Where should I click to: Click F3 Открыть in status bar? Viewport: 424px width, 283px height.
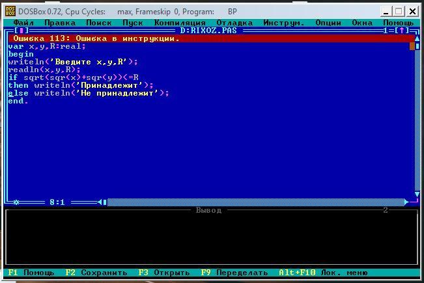[x=164, y=273]
